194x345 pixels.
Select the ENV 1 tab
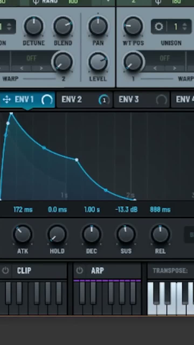click(27, 100)
